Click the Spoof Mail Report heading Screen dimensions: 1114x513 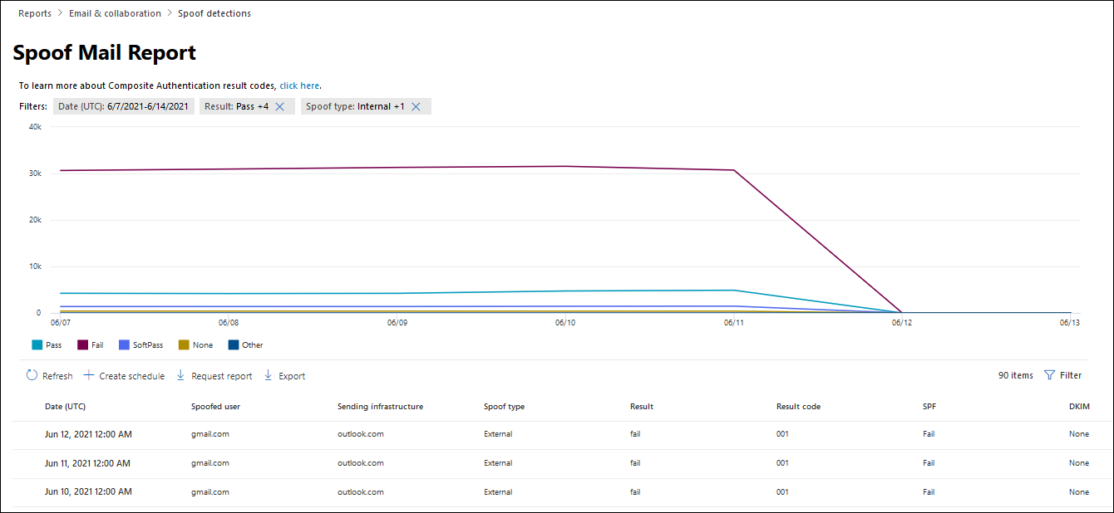click(105, 53)
